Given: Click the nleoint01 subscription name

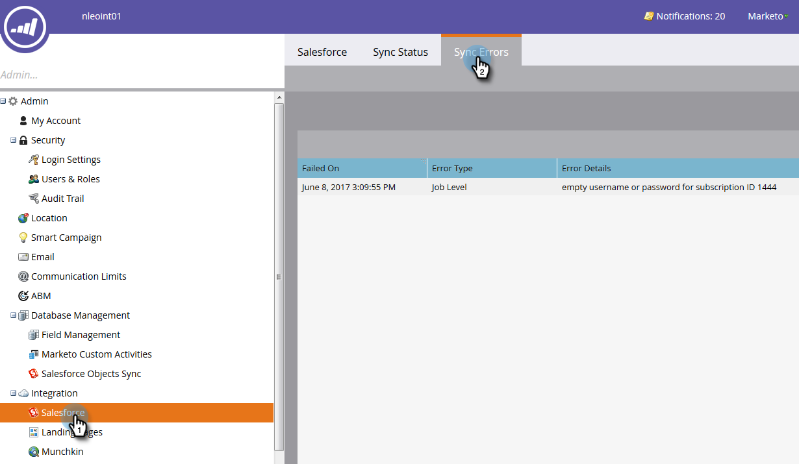Looking at the screenshot, I should 101,16.
